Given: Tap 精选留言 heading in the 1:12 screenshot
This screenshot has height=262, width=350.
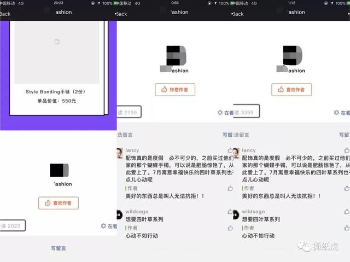Looking at the screenshot, I should (241, 135).
